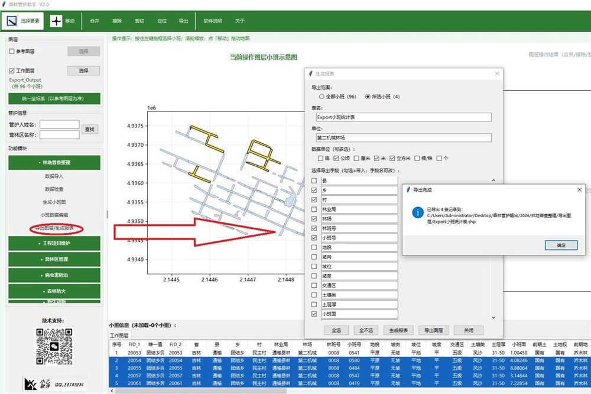Click the 查找 search button
Screen dimensions: 591x394
90,129
